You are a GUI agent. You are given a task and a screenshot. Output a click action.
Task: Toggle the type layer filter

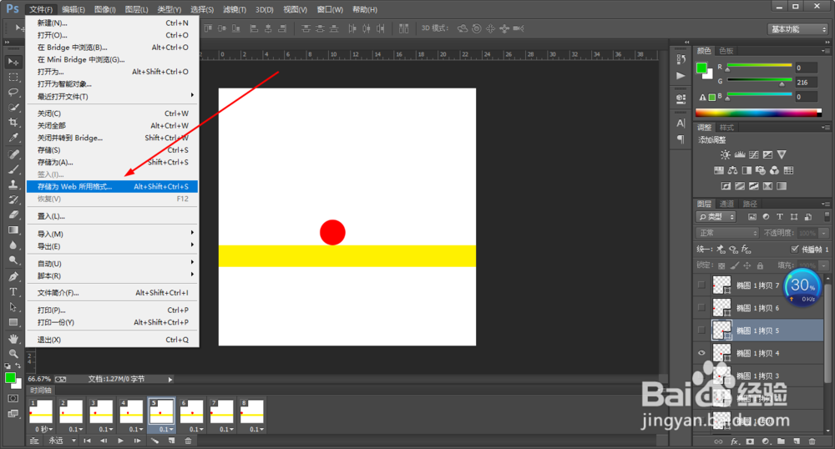pos(780,217)
